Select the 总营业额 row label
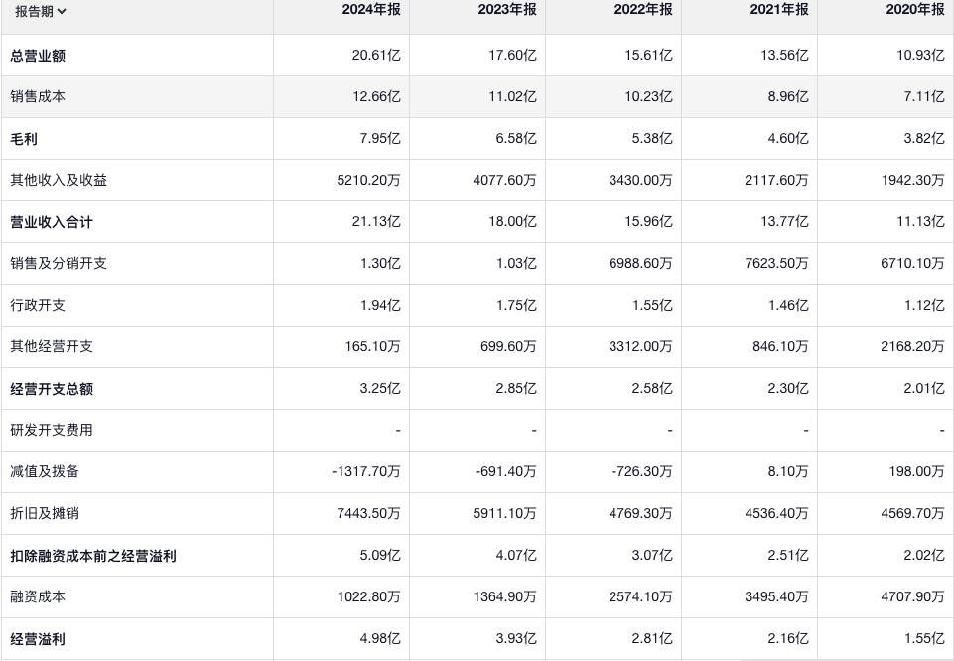This screenshot has width=954, height=661. pos(38,56)
